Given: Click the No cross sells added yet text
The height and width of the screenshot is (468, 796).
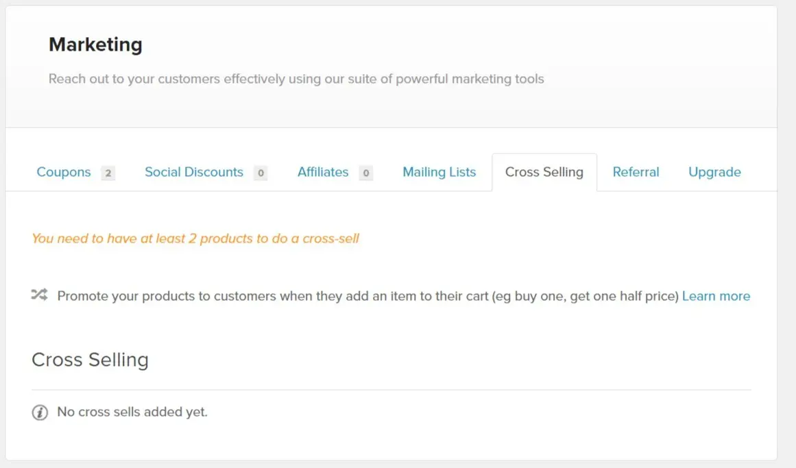Looking at the screenshot, I should point(132,412).
